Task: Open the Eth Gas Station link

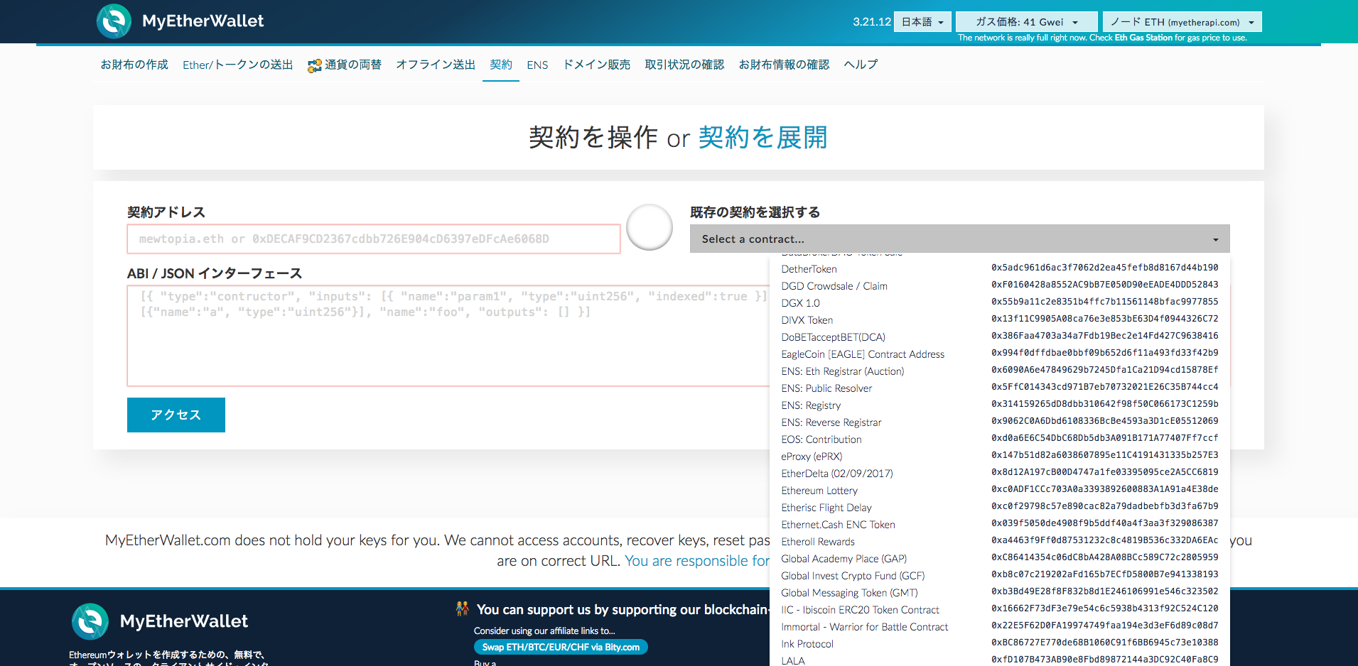Action: [x=1143, y=38]
